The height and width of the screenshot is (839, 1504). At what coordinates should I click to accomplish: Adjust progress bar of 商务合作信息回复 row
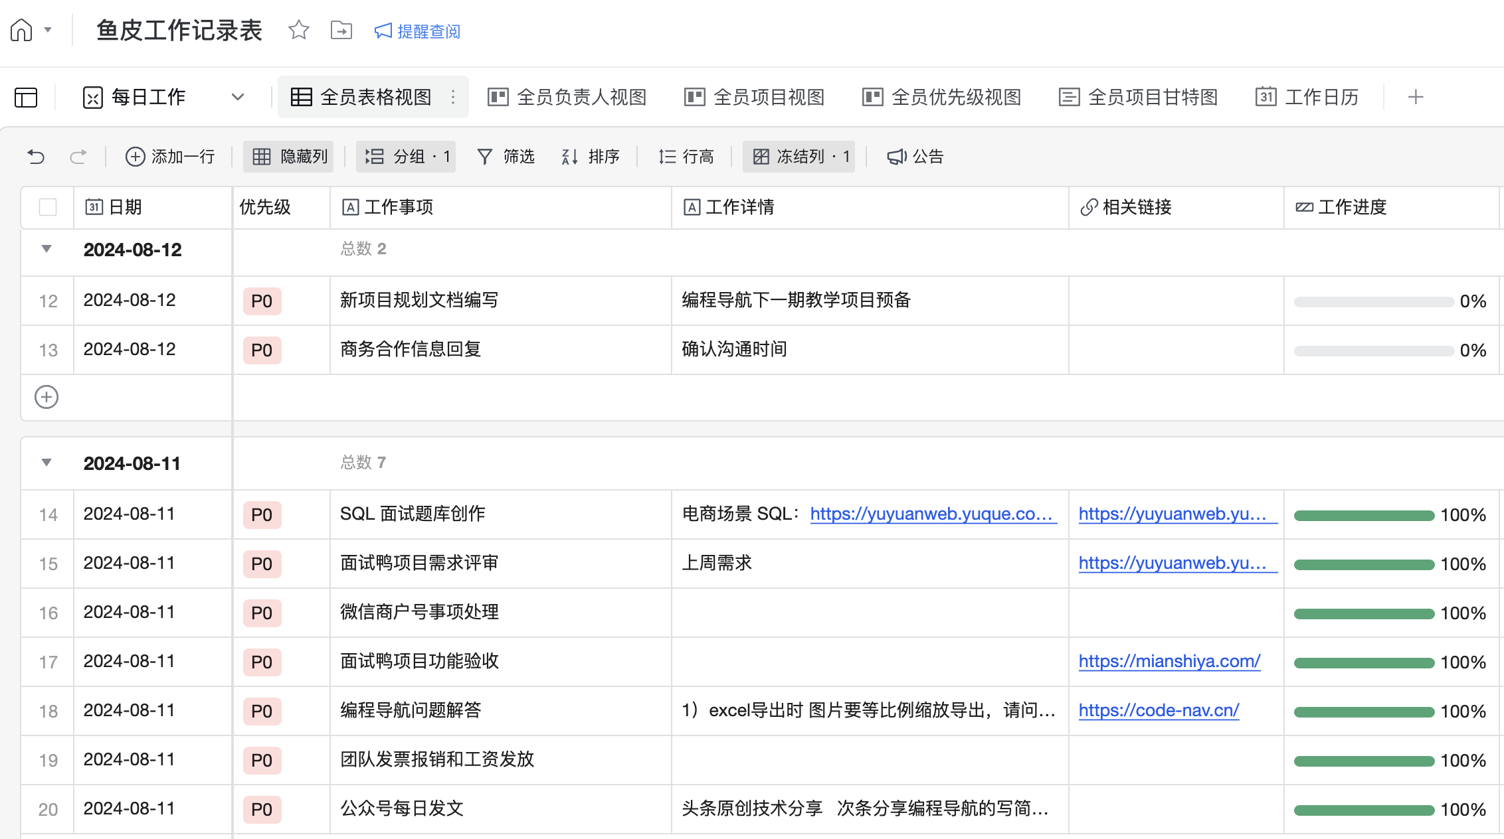point(1374,351)
